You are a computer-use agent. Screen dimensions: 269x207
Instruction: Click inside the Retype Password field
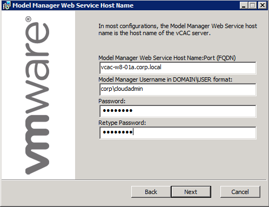178,132
